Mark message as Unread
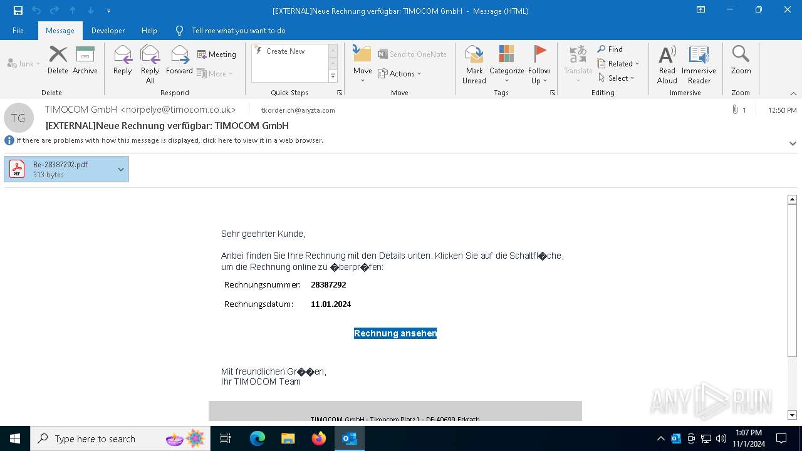The height and width of the screenshot is (451, 802). click(x=474, y=65)
